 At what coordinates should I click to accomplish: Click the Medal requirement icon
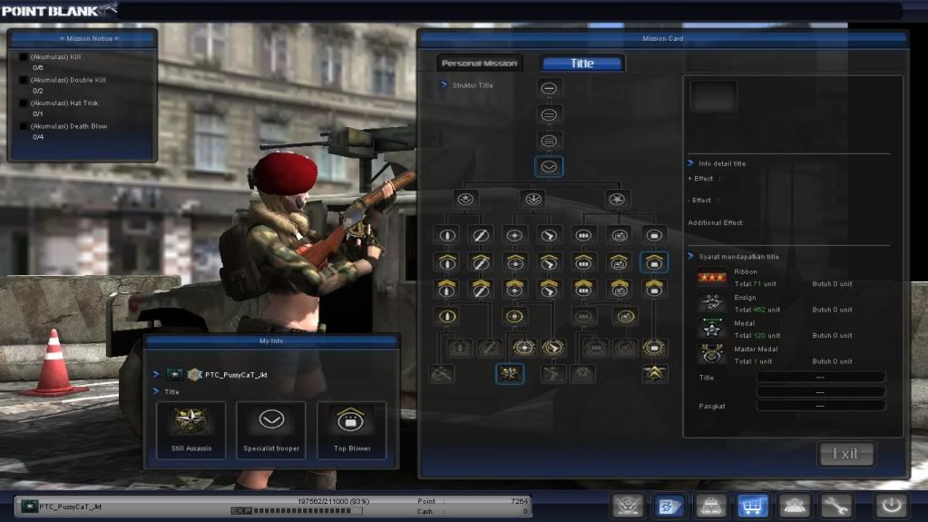711,329
